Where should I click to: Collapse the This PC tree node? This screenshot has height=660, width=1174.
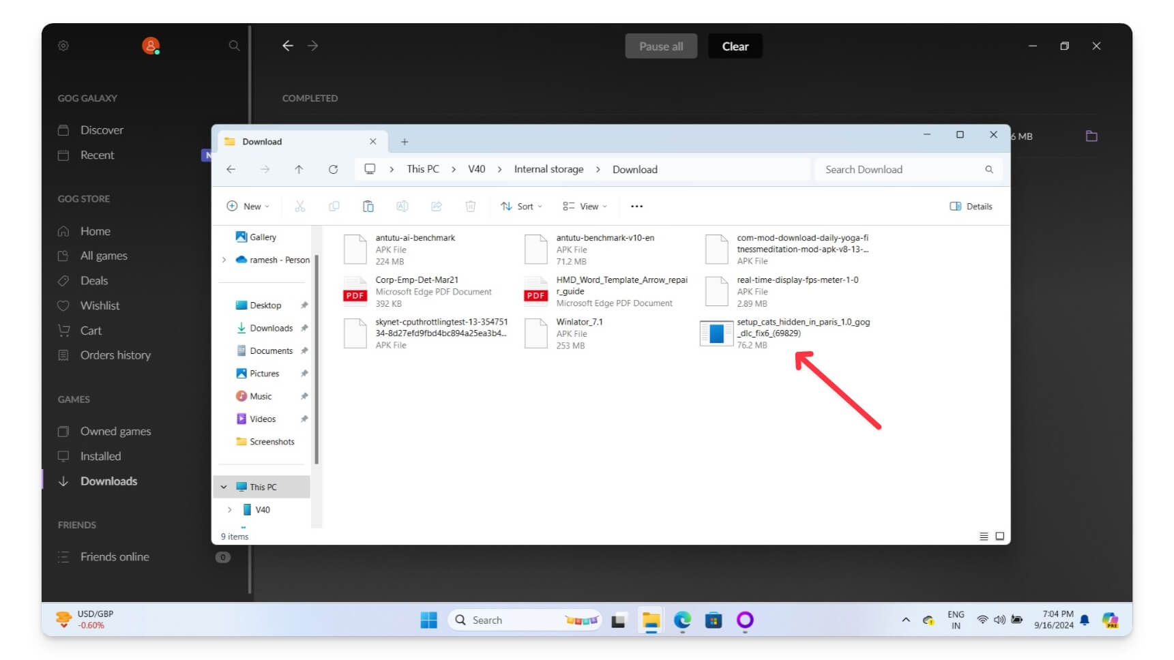coord(224,487)
